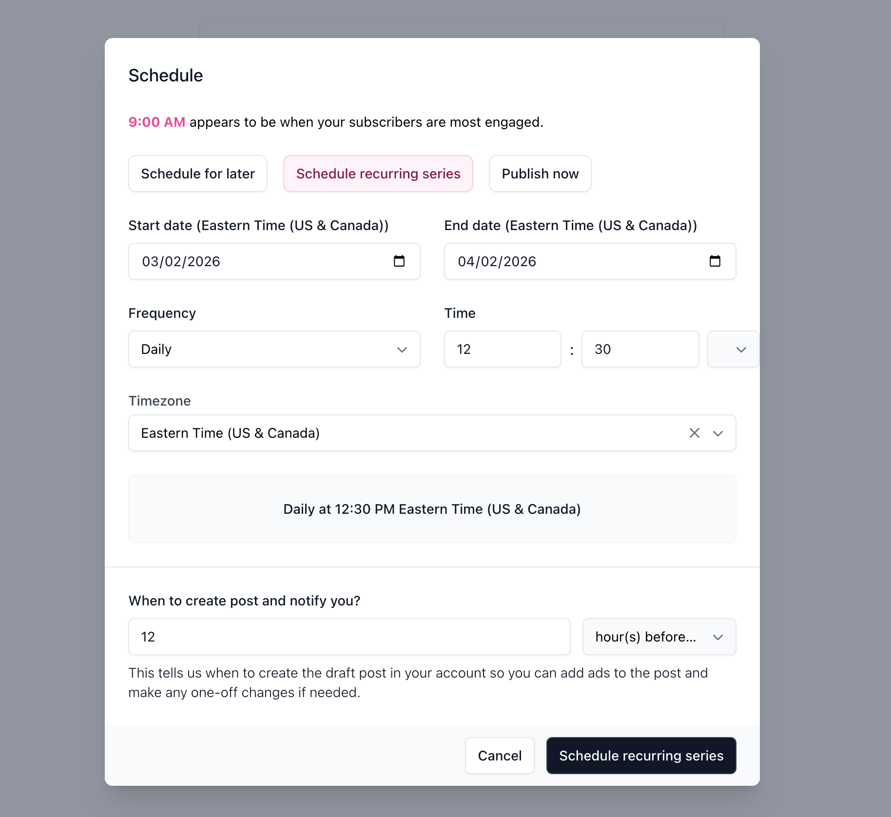
Task: Click the Daily at 12:30 PM summary box
Action: tap(432, 509)
